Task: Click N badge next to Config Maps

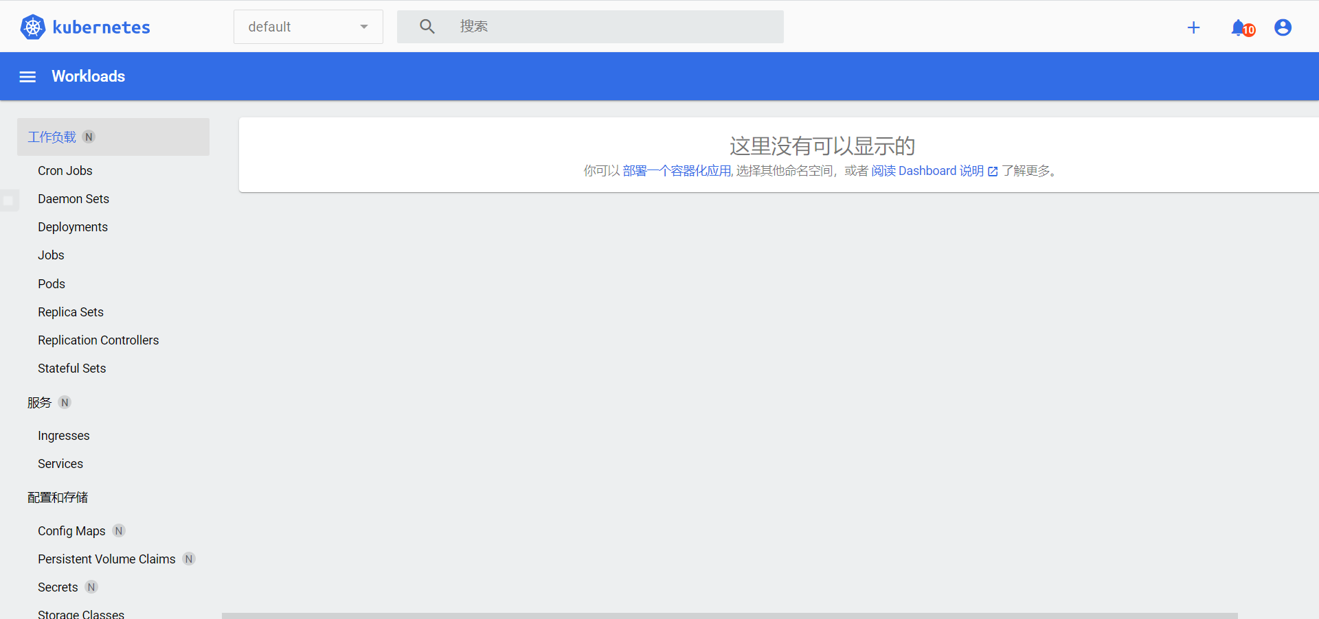Action: (x=119, y=530)
